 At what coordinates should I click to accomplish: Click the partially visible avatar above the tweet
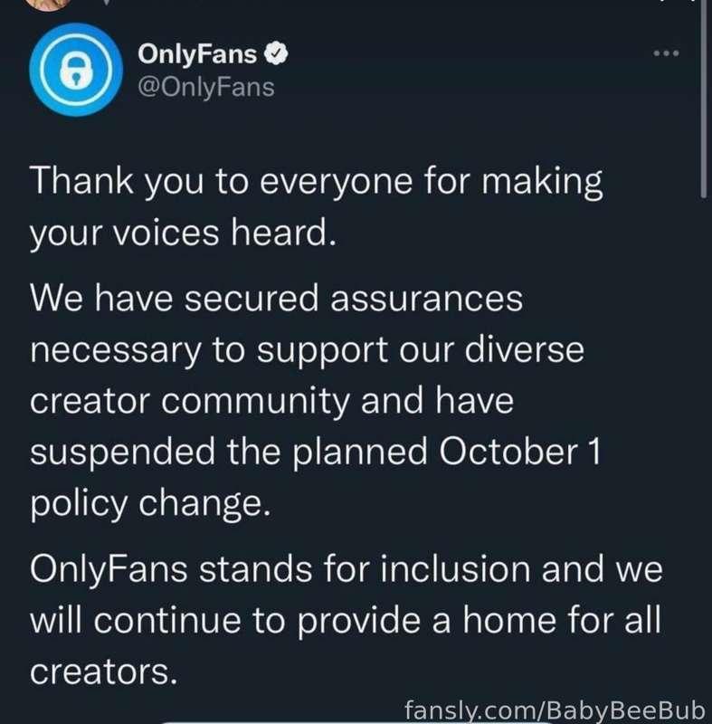[49, 5]
